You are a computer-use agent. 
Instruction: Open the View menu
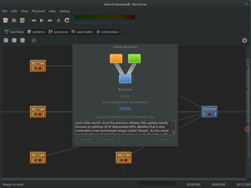[24, 11]
